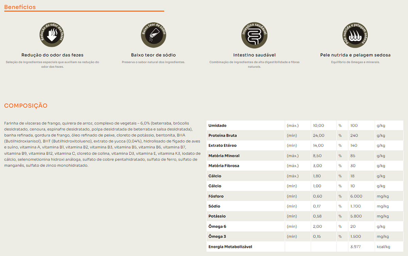The width and height of the screenshot is (408, 256).
Task: Click the "Redução do odor das fezes" title
Action: coord(52,55)
